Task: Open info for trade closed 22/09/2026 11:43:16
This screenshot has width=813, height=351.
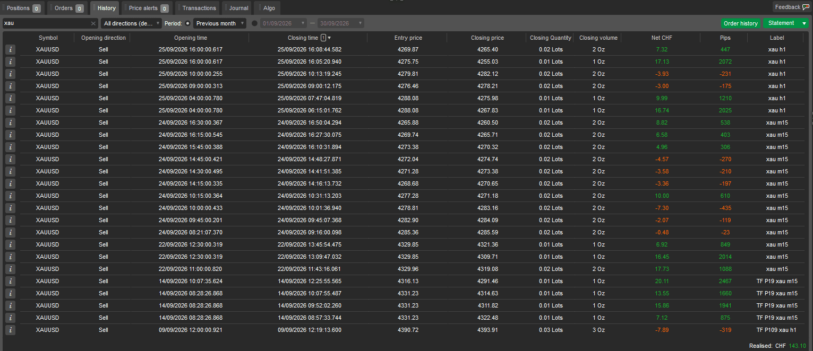Action: (10, 269)
